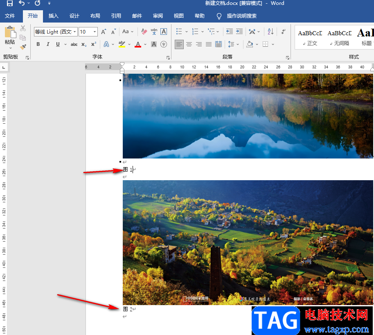Image resolution: width=374 pixels, height=335 pixels.
Task: Toggle strikethrough formatting
Action: 74,44
